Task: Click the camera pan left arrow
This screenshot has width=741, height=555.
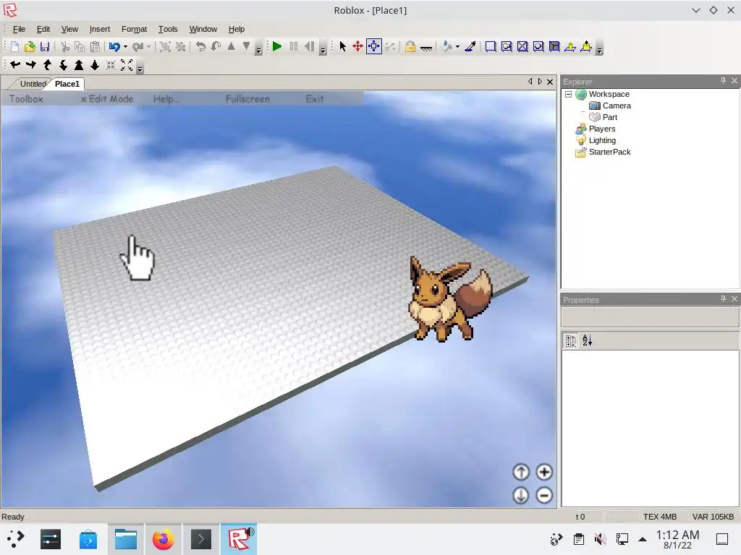Action: pyautogui.click(x=15, y=65)
